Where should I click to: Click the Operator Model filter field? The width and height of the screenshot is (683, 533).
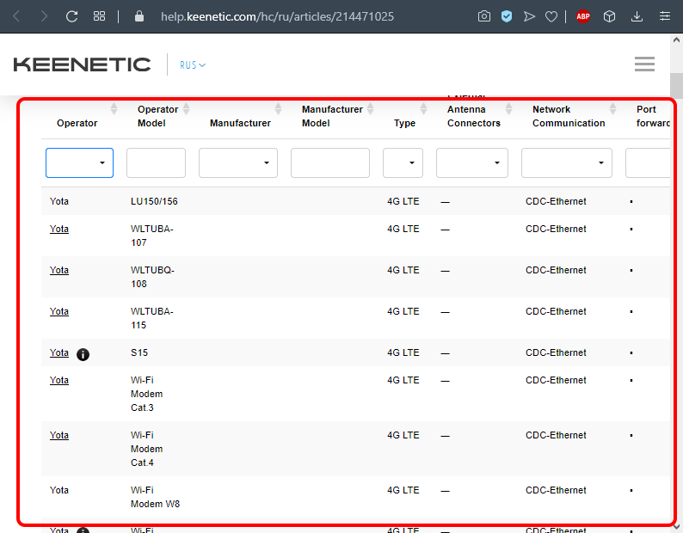pyautogui.click(x=156, y=162)
